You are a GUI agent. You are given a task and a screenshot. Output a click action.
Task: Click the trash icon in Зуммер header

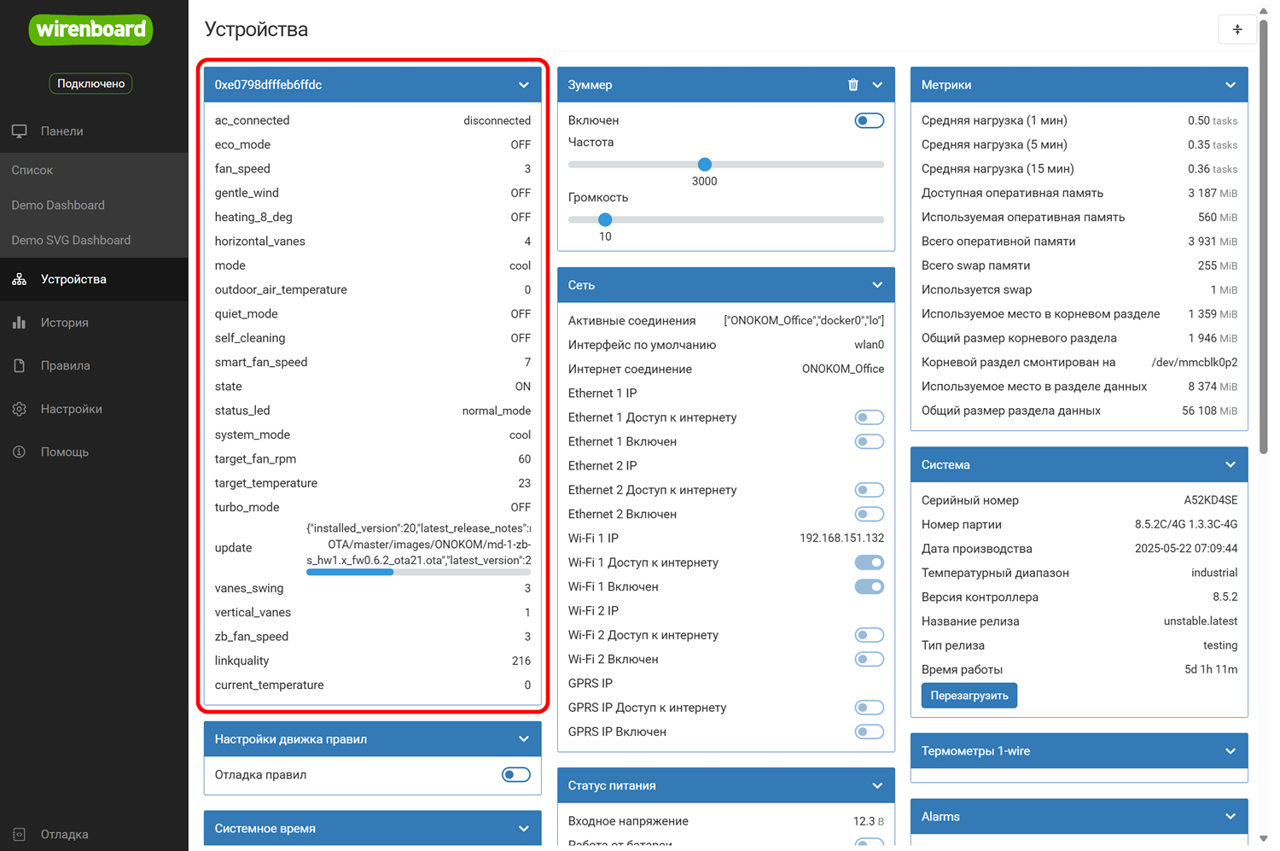point(852,85)
